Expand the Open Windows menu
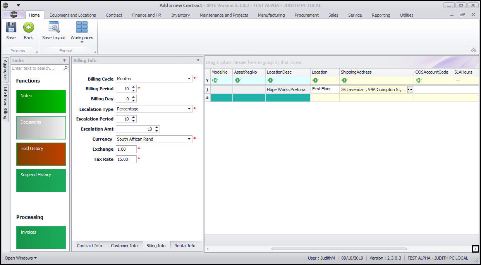The height and width of the screenshot is (265, 481). tap(21, 258)
